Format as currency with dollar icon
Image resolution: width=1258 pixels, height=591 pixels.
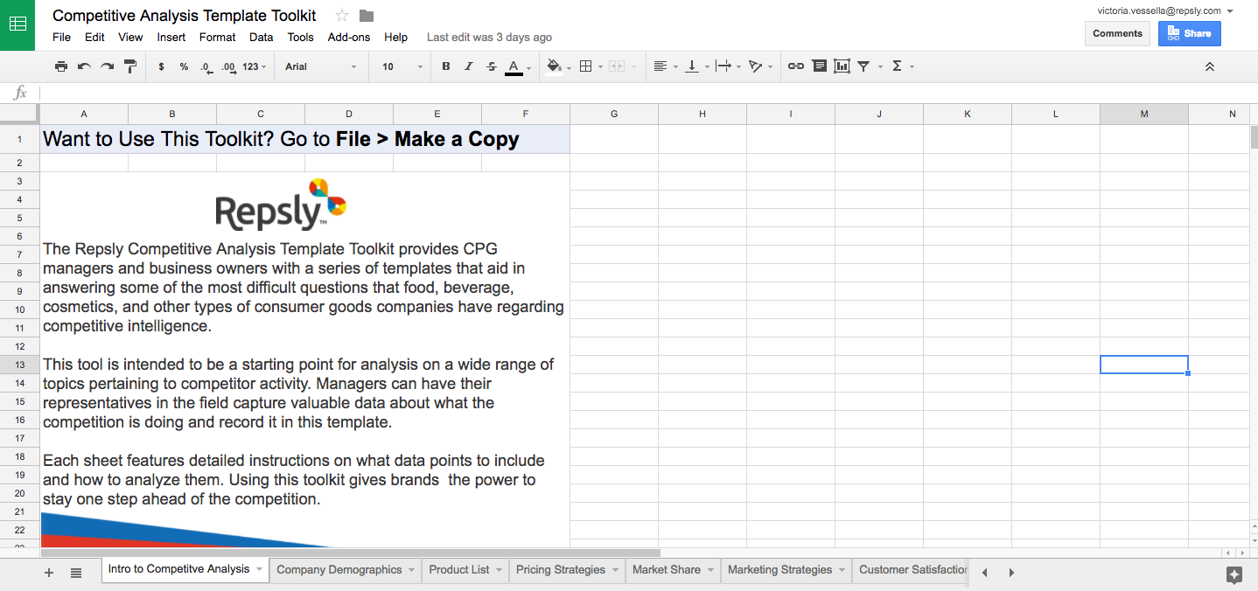(161, 66)
